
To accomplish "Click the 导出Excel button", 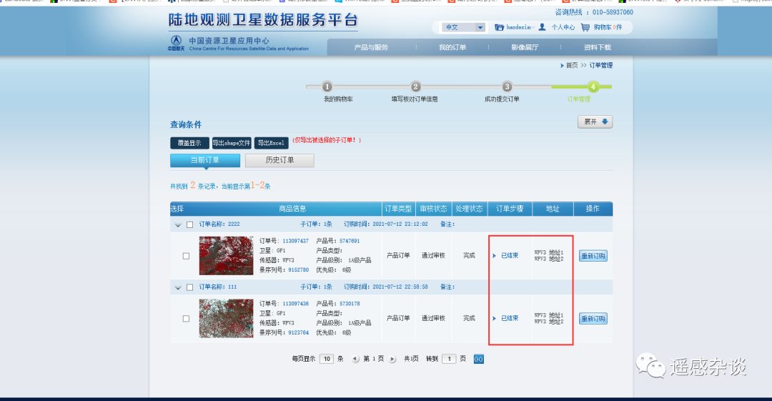I will pos(272,143).
